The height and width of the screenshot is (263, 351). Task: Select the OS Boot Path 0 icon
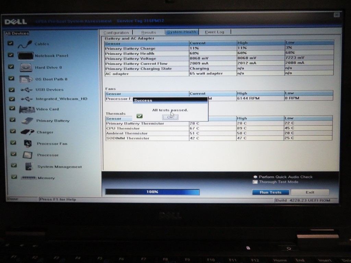26,79
